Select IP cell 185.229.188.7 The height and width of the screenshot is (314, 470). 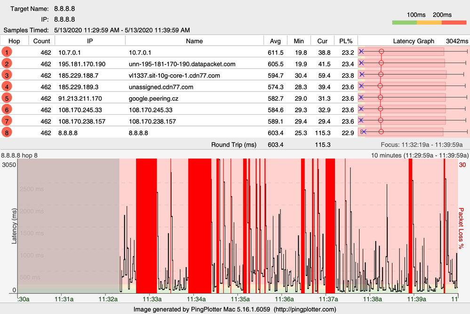click(x=78, y=76)
